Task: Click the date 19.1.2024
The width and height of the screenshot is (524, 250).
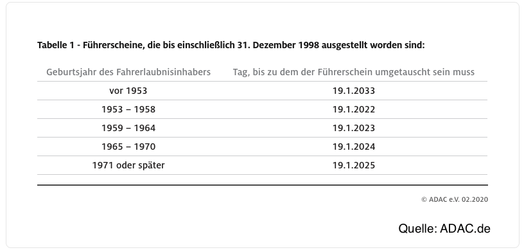Action: 354,147
